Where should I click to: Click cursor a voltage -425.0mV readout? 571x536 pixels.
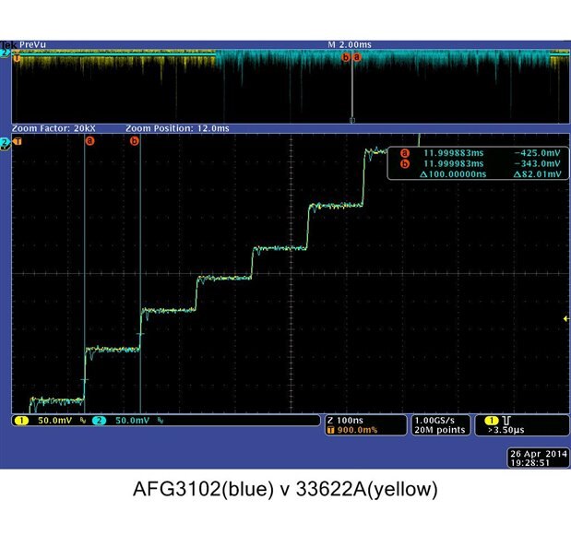(538, 153)
